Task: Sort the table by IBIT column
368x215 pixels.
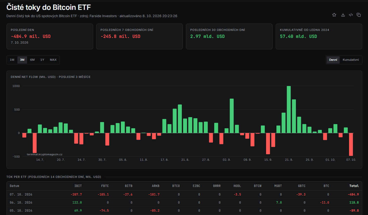Action: pos(78,186)
